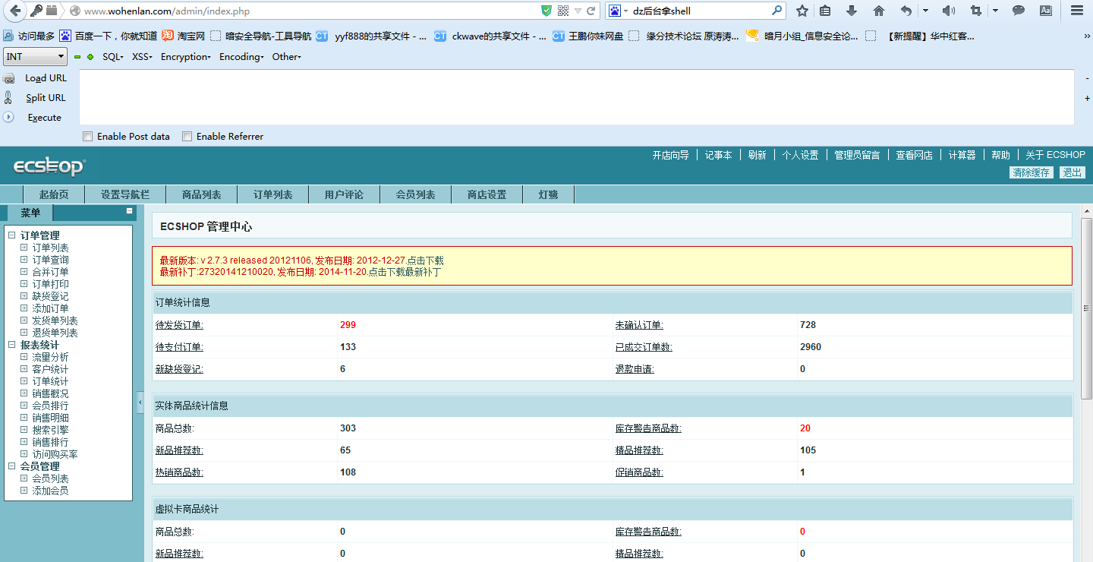Click the 清除缓存 button

coord(1032,172)
